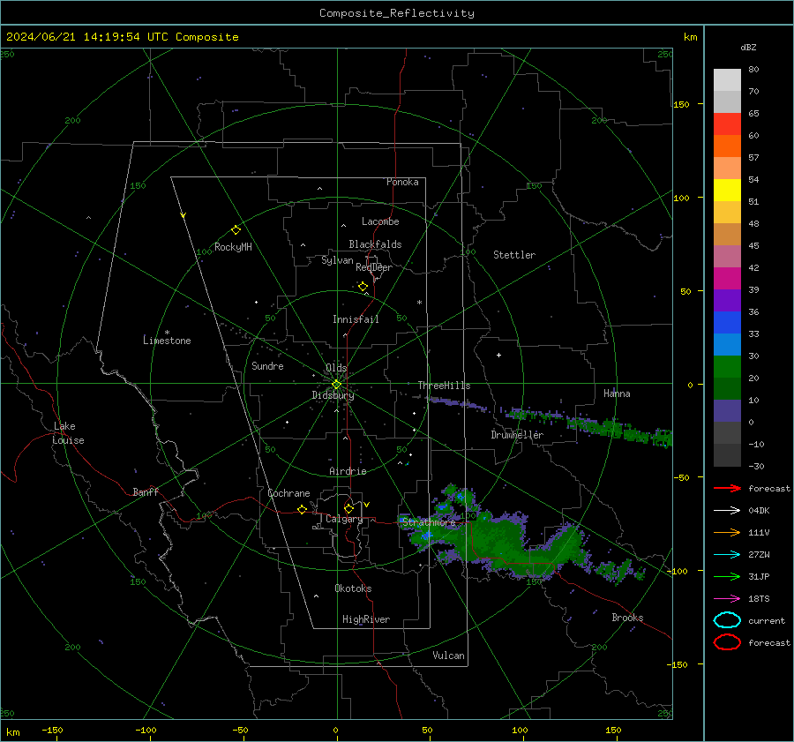This screenshot has width=794, height=742.
Task: Click the red forecast ellipse legend icon
Action: (x=727, y=642)
